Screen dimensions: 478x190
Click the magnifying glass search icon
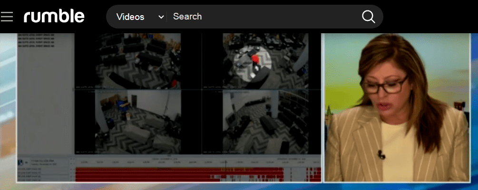pos(369,17)
